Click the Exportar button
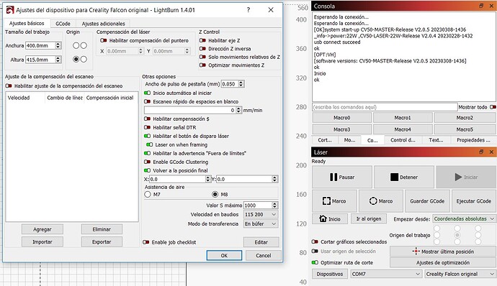Viewport: 497px width, 286px height. 102,241
